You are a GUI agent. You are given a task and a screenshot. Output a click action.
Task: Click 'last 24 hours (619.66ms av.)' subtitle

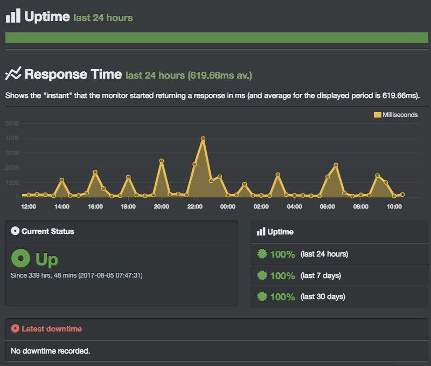tap(189, 75)
